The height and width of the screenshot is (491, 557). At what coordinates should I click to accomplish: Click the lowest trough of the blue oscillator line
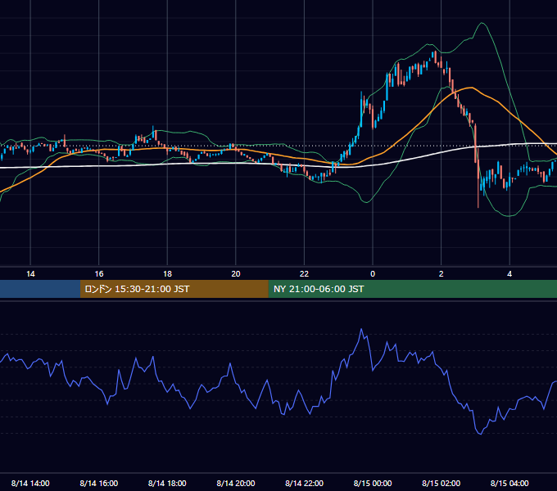(480, 434)
